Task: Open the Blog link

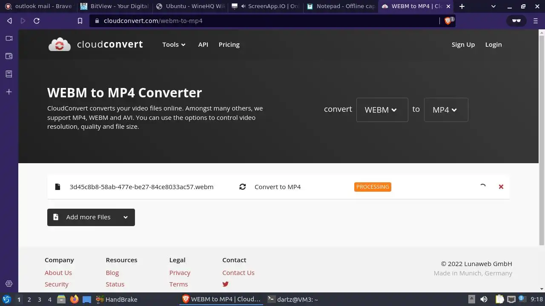Action: coord(112,273)
